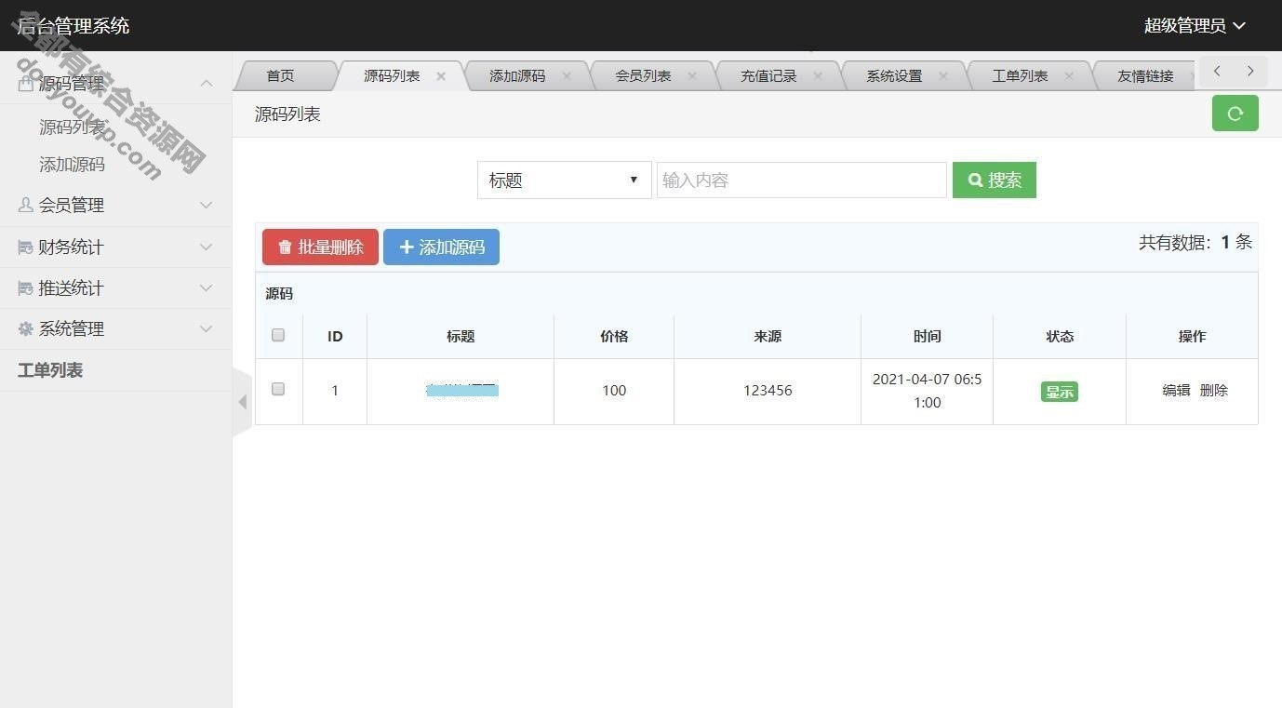Image resolution: width=1282 pixels, height=708 pixels.
Task: Click 删除 link in row 1
Action: [1214, 391]
